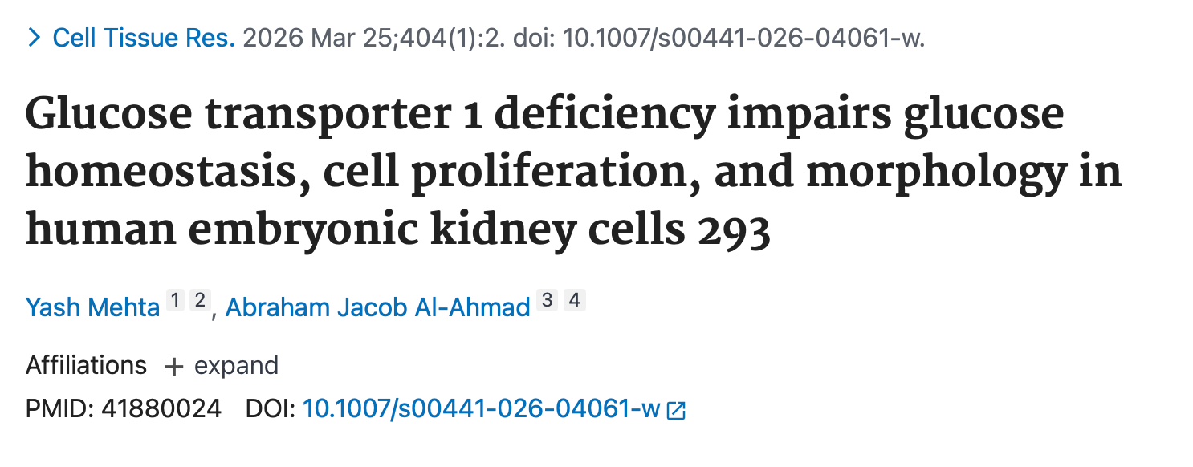1193x467 pixels.
Task: Open Abraham Jacob Al-Ahmad's author link
Action: point(377,307)
